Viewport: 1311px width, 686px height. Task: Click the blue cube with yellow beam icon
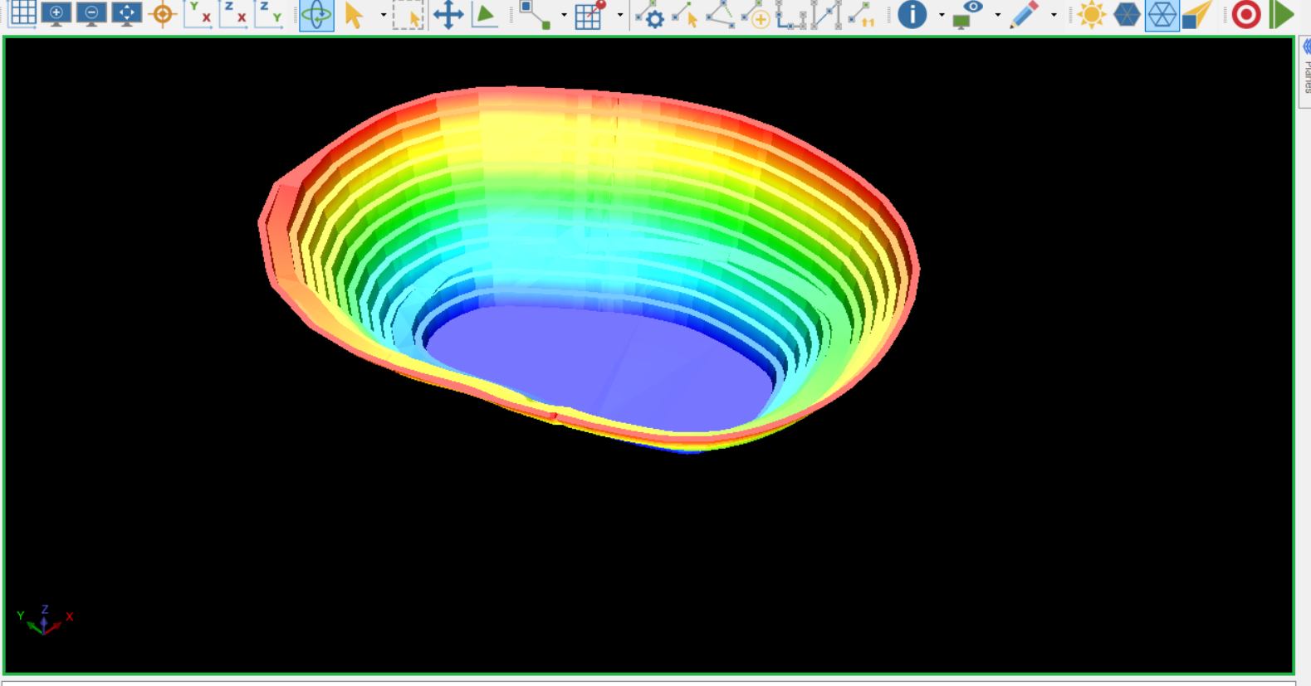coord(1196,15)
